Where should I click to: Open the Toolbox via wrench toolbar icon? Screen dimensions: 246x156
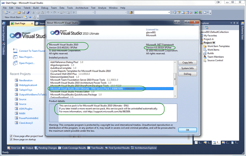coord(192,12)
